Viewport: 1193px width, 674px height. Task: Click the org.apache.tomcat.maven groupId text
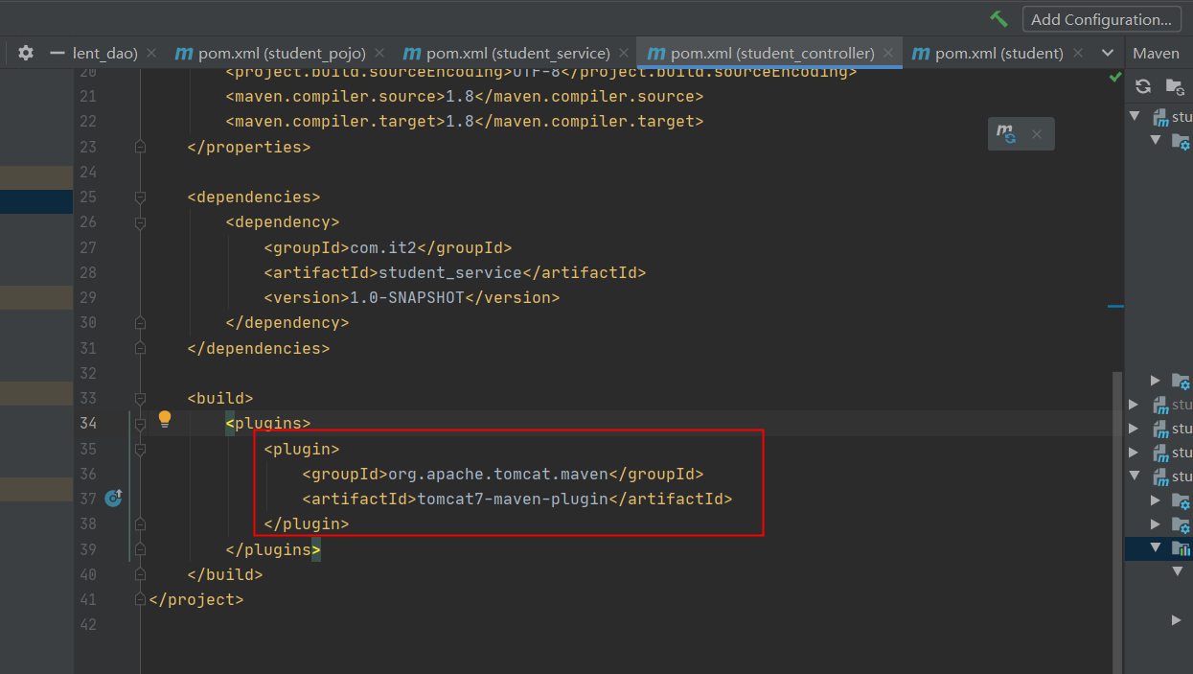point(498,474)
